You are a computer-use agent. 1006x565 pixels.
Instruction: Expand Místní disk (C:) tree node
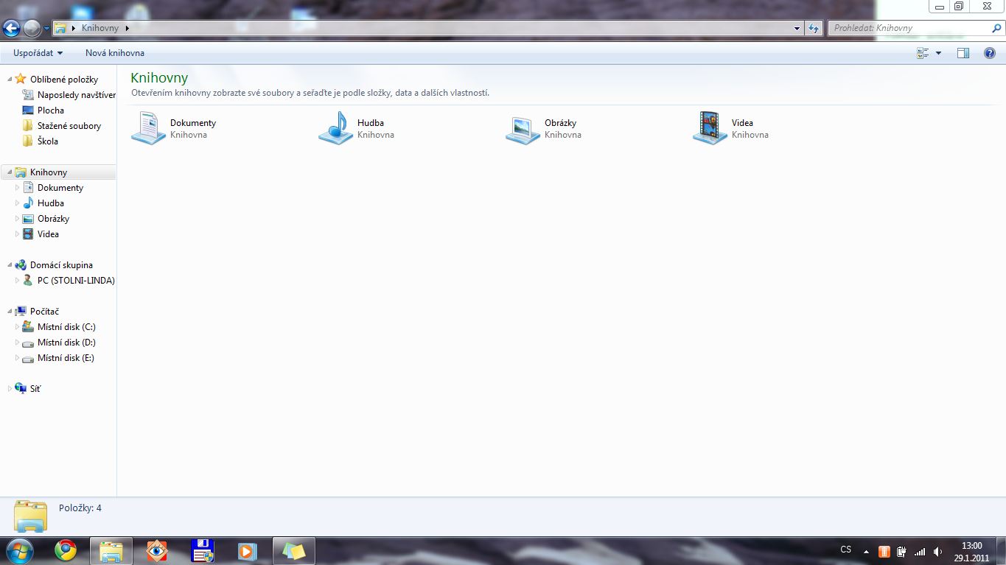18,327
